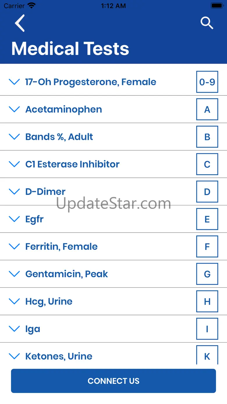This screenshot has height=404, width=227.
Task: Tap the letter F index box
Action: coord(207,247)
